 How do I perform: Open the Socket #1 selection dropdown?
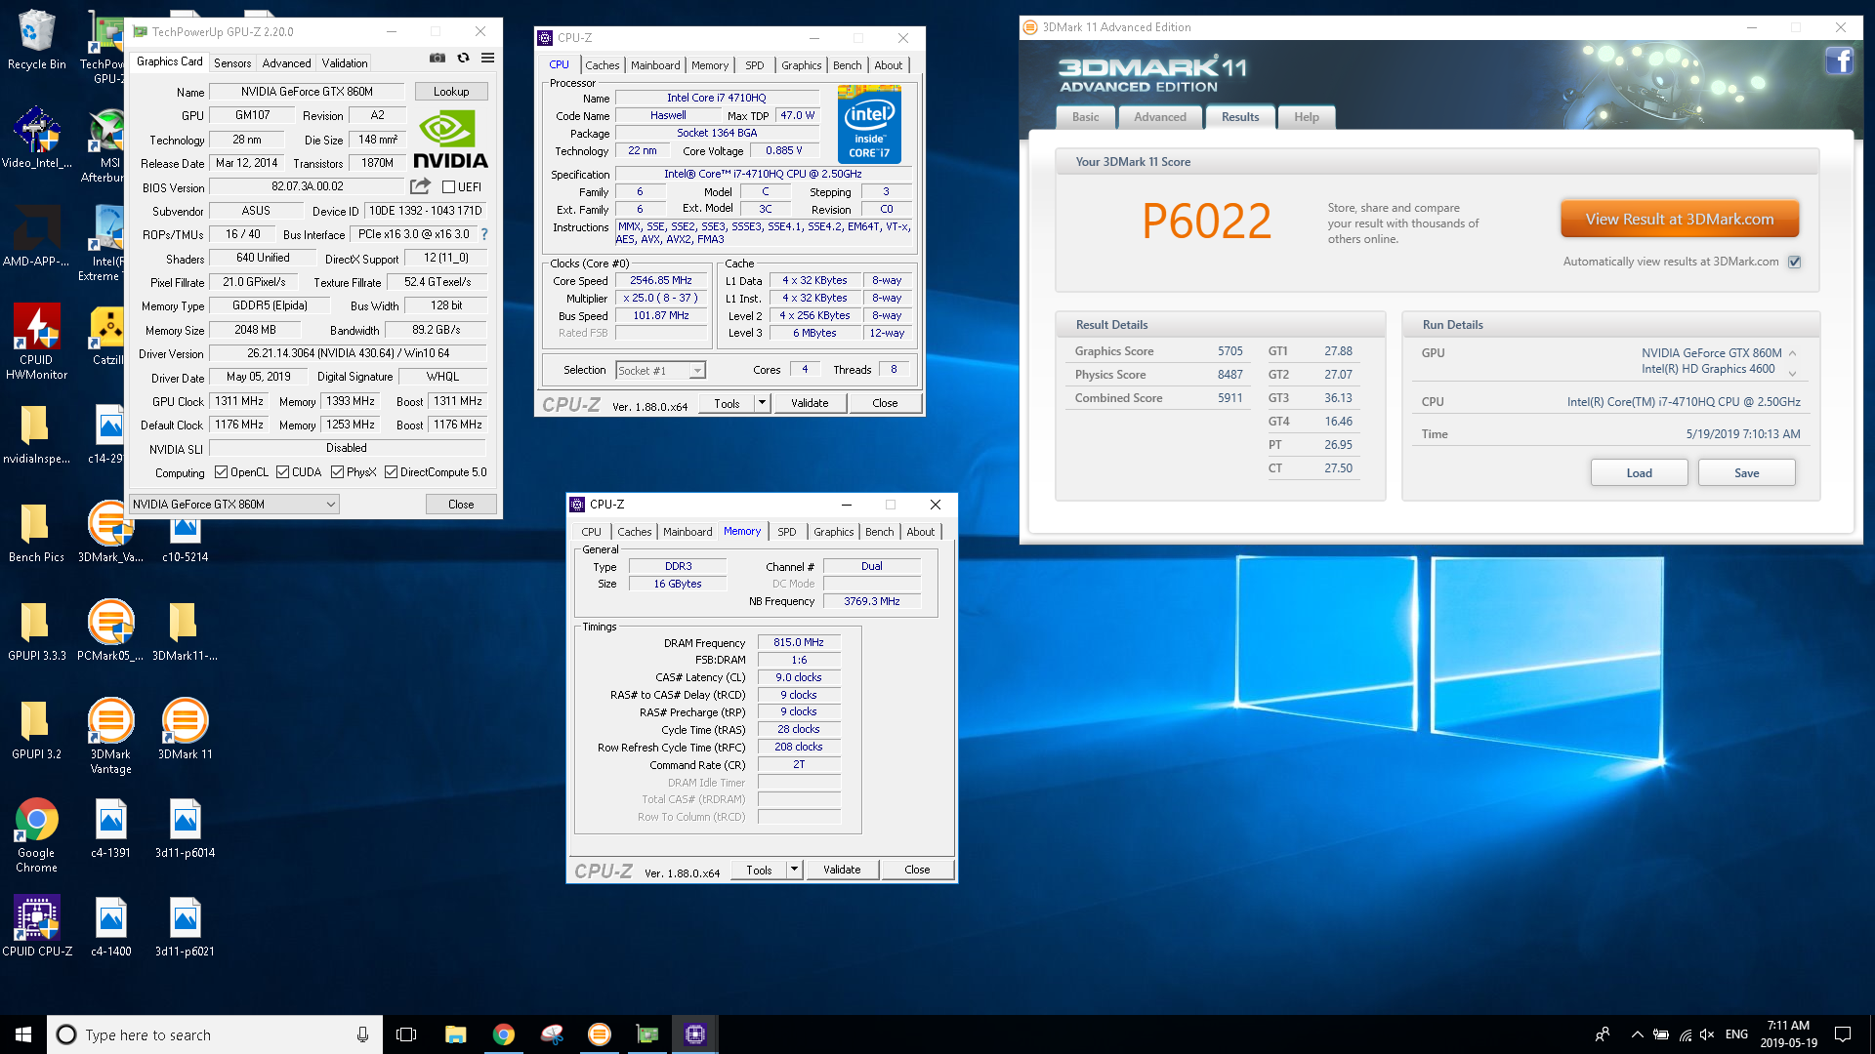[660, 370]
